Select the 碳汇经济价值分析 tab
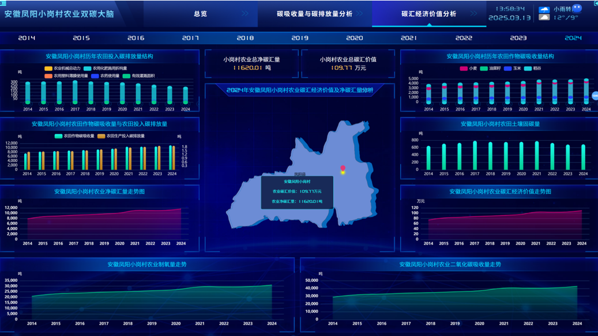 [x=428, y=14]
